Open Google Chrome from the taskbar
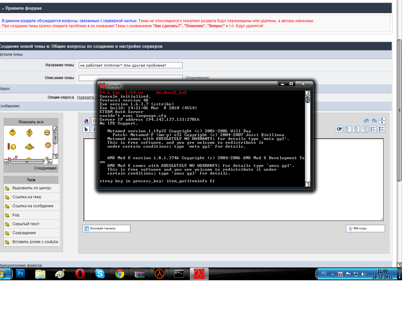Screen dimensions: 410x328 point(120,274)
